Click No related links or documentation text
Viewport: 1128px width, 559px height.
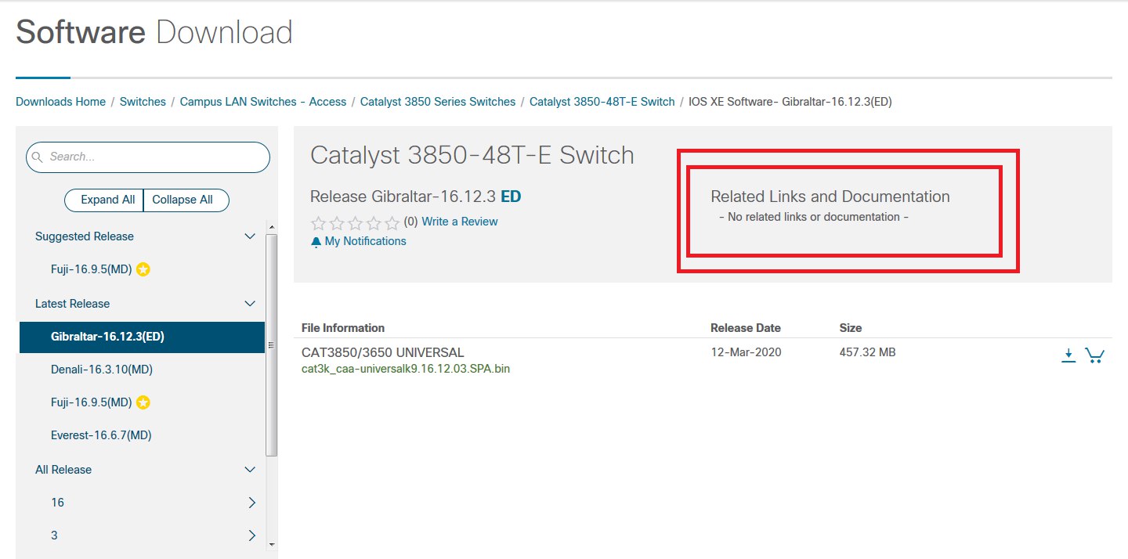tap(814, 217)
